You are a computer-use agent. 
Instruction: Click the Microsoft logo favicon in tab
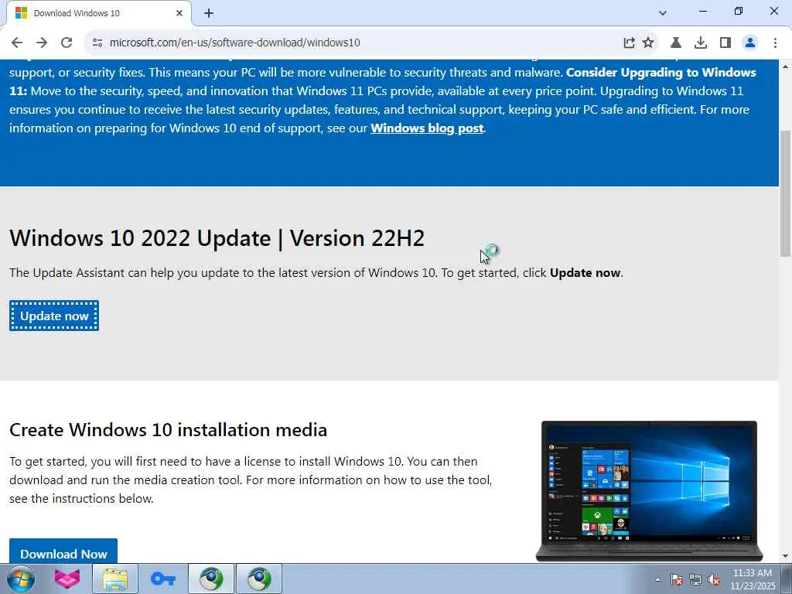coord(21,13)
